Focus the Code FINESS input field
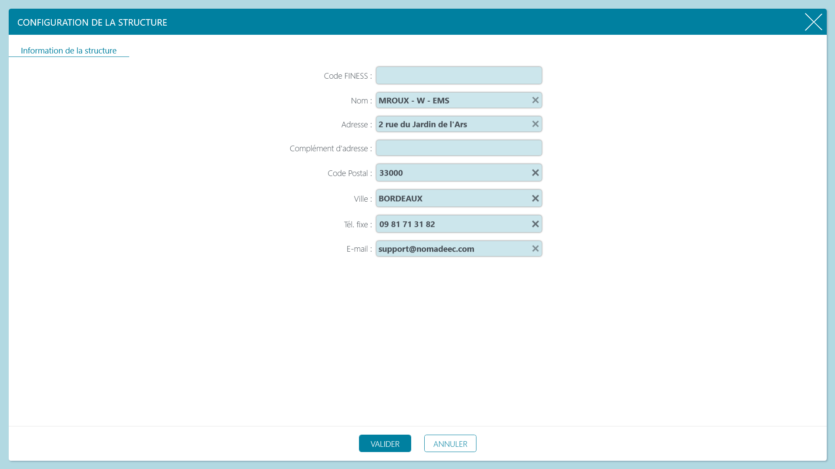The image size is (835, 469). 459,76
